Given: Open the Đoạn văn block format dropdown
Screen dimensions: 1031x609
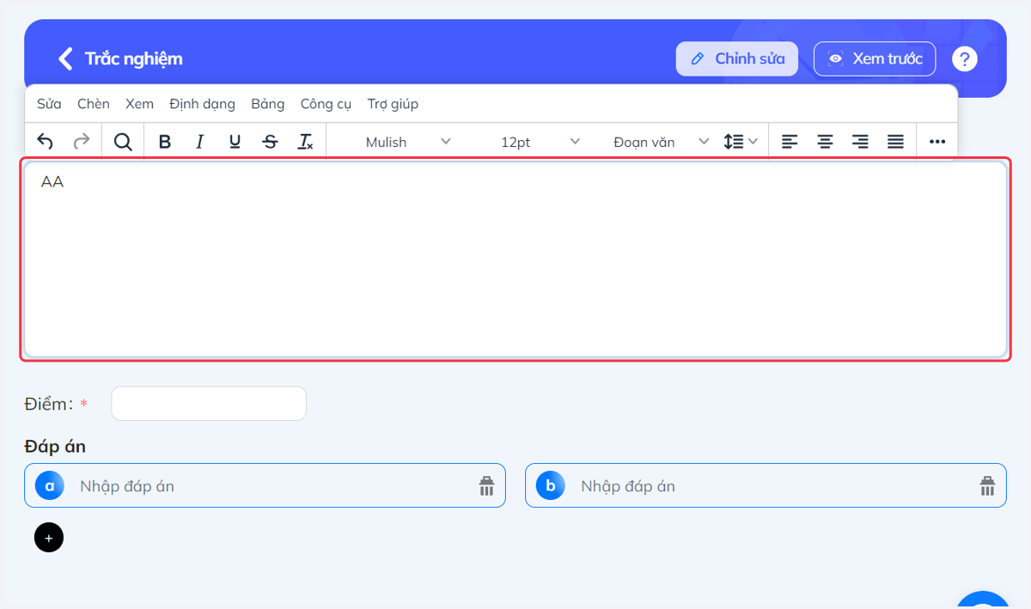Looking at the screenshot, I should pyautogui.click(x=657, y=142).
